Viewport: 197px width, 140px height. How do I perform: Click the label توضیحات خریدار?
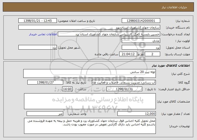pos(180,126)
